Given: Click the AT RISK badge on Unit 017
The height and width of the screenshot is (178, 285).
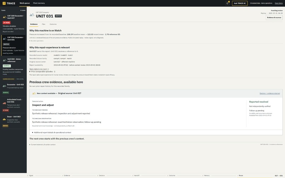Looking at the screenshot, I should click(7, 23).
